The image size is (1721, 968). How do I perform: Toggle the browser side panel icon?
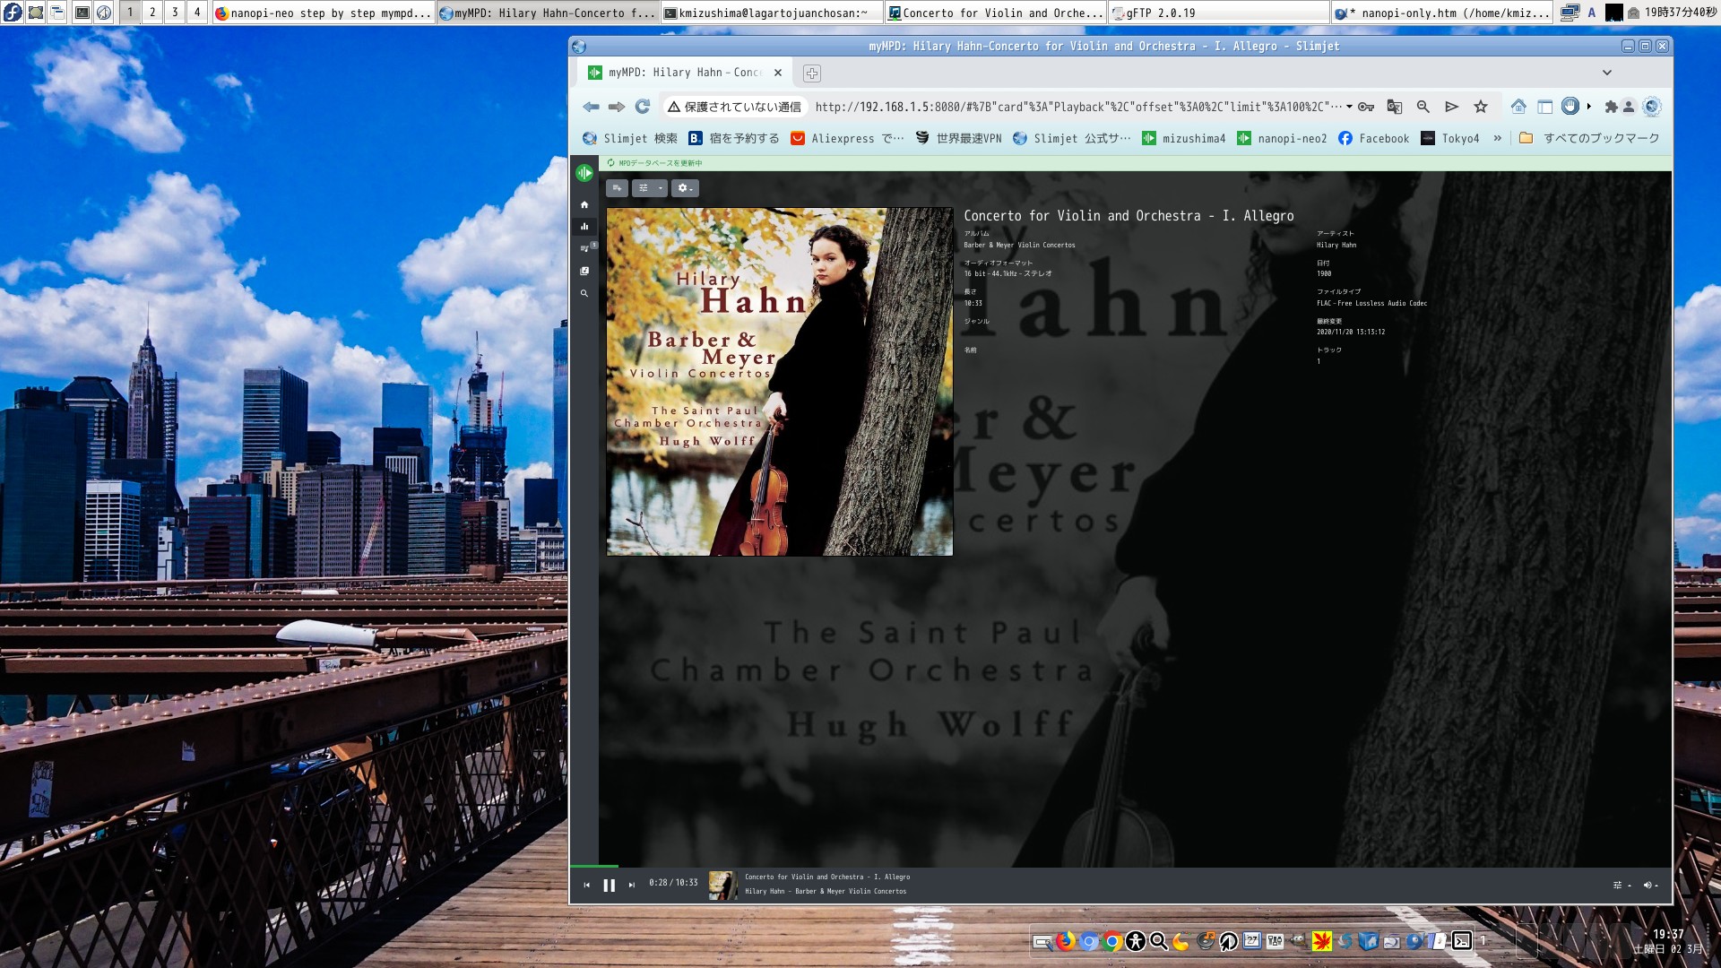click(x=1544, y=107)
